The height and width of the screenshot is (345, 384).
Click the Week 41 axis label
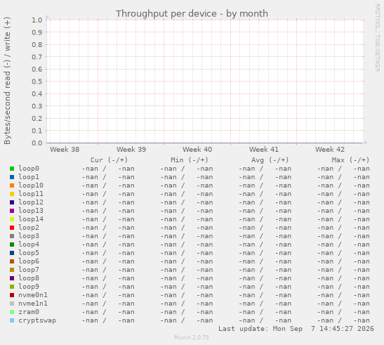264,150
